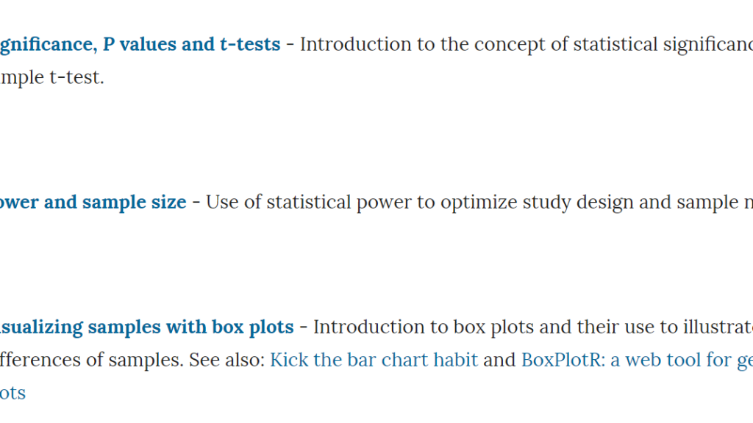The image size is (753, 423).
Task: Open the 'Power and sample size' link
Action: (93, 203)
